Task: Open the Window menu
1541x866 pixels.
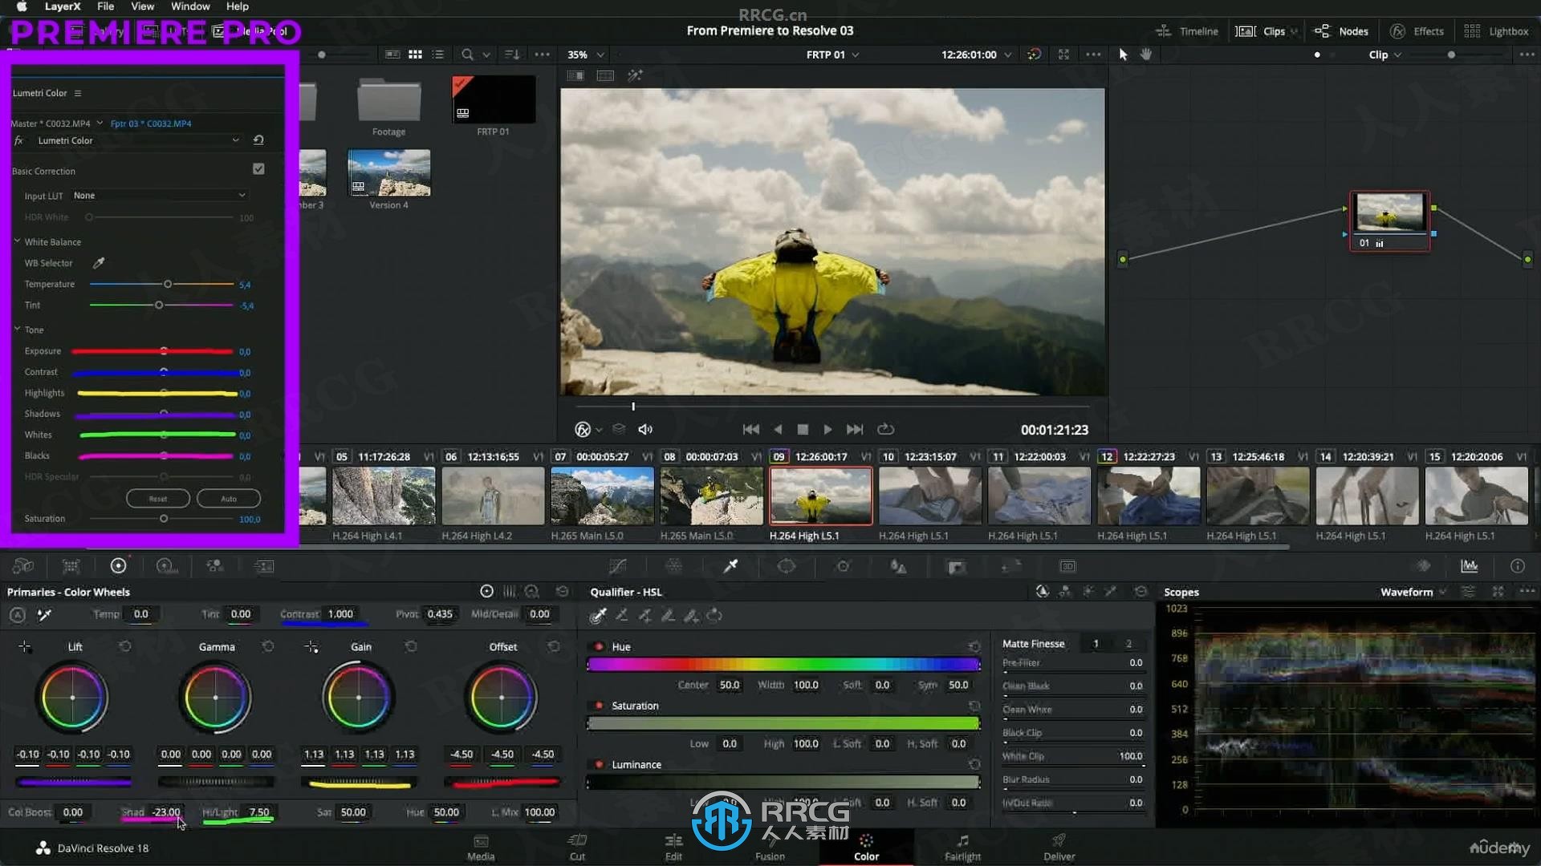Action: click(x=190, y=6)
